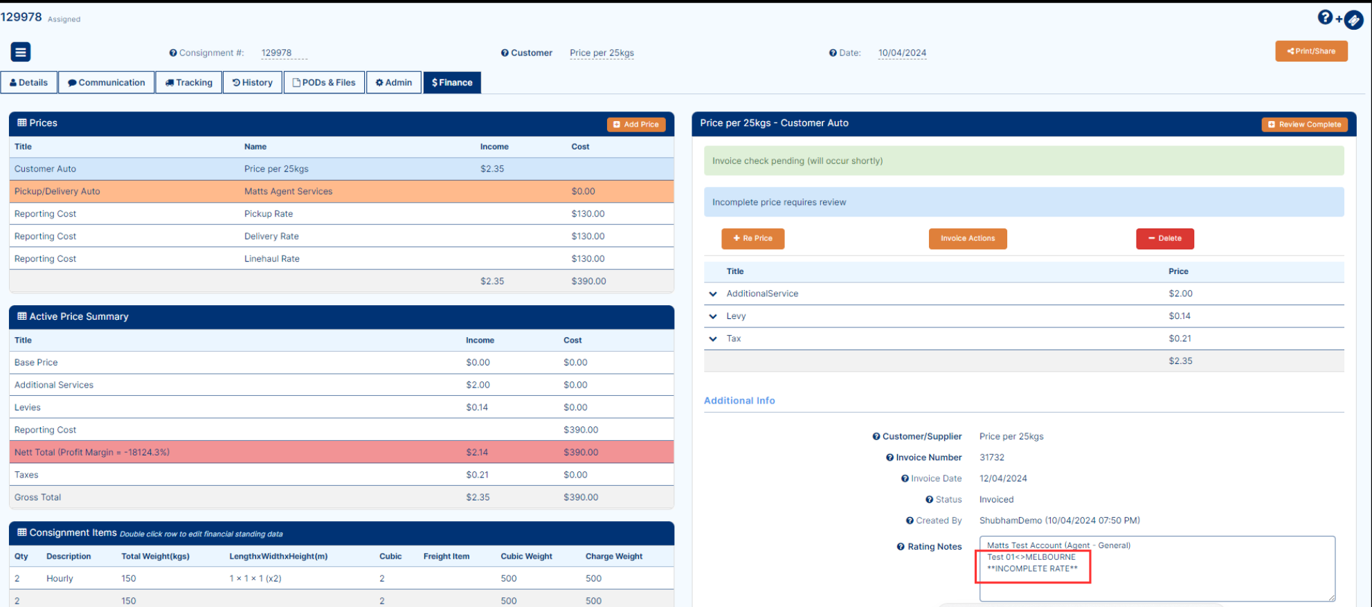The image size is (1372, 607).
Task: Click the Invoice Number help icon
Action: tap(890, 457)
